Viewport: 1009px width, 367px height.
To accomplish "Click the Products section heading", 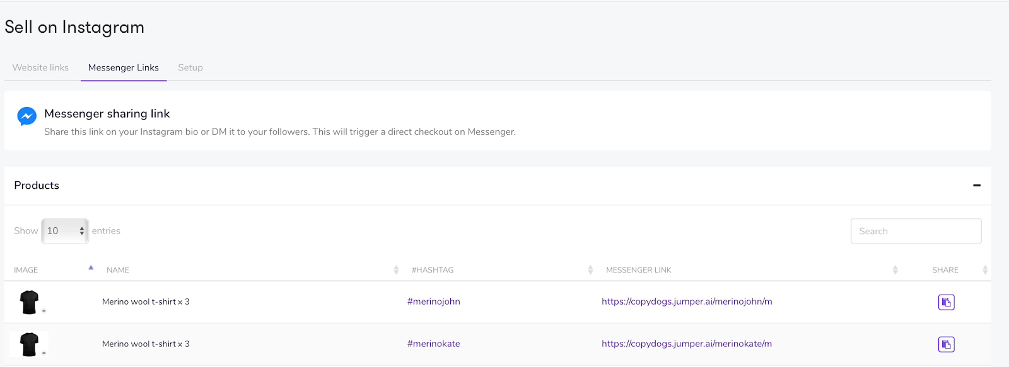I will [x=37, y=185].
